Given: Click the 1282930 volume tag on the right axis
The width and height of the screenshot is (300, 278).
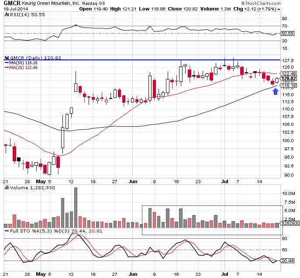Looking at the screenshot, I should [x=290, y=223].
